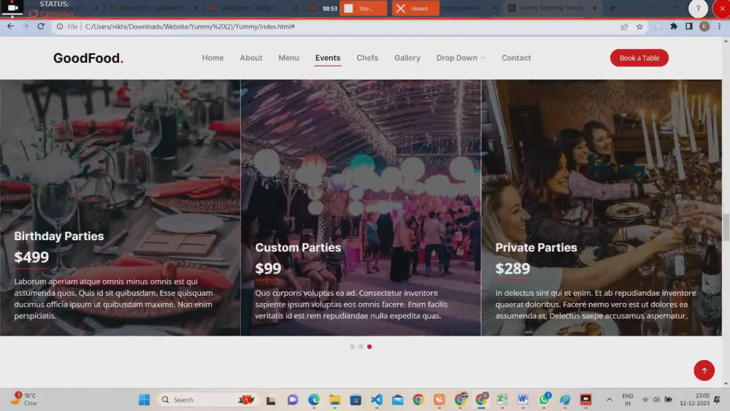This screenshot has height=411, width=730.
Task: Go to the Home nav link
Action: pyautogui.click(x=212, y=58)
